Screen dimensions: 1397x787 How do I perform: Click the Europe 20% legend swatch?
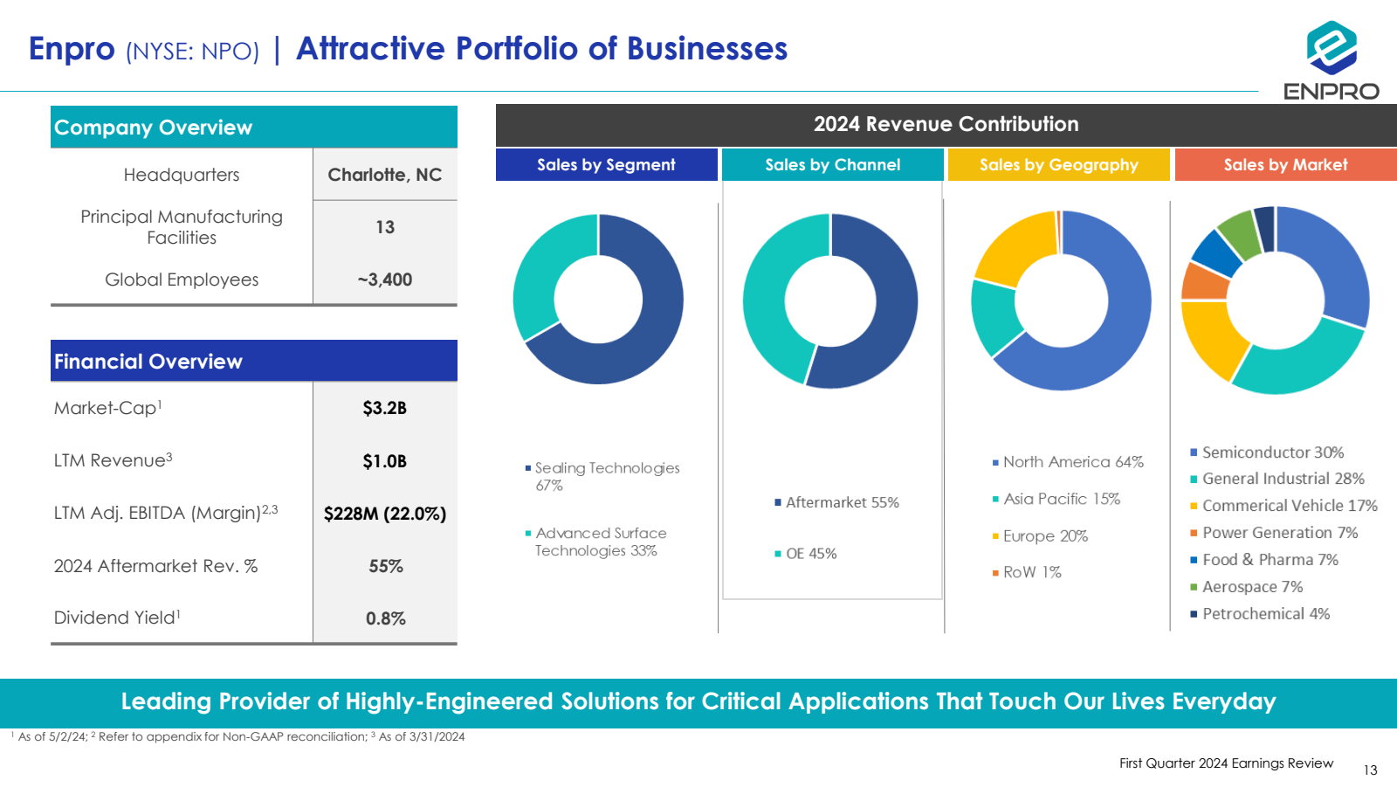click(x=995, y=536)
